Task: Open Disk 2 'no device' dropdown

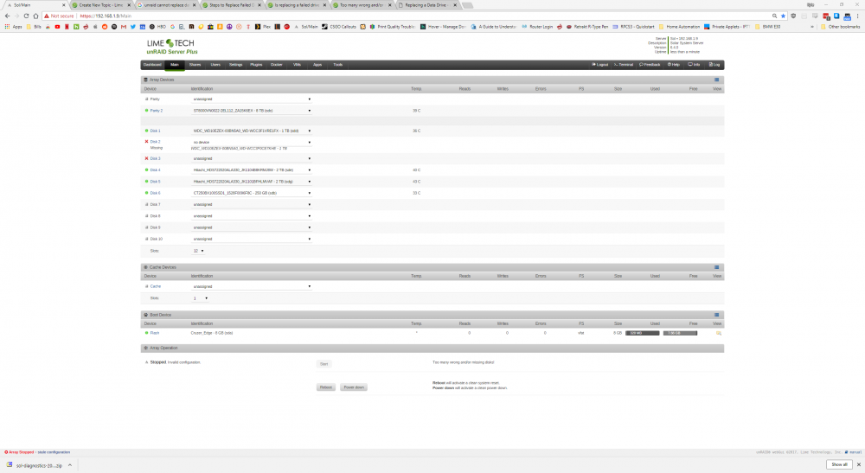Action: [x=252, y=142]
